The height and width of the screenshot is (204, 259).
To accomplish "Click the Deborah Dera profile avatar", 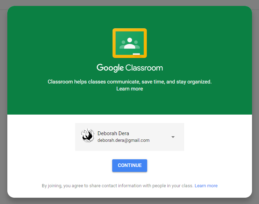I will pyautogui.click(x=88, y=136).
